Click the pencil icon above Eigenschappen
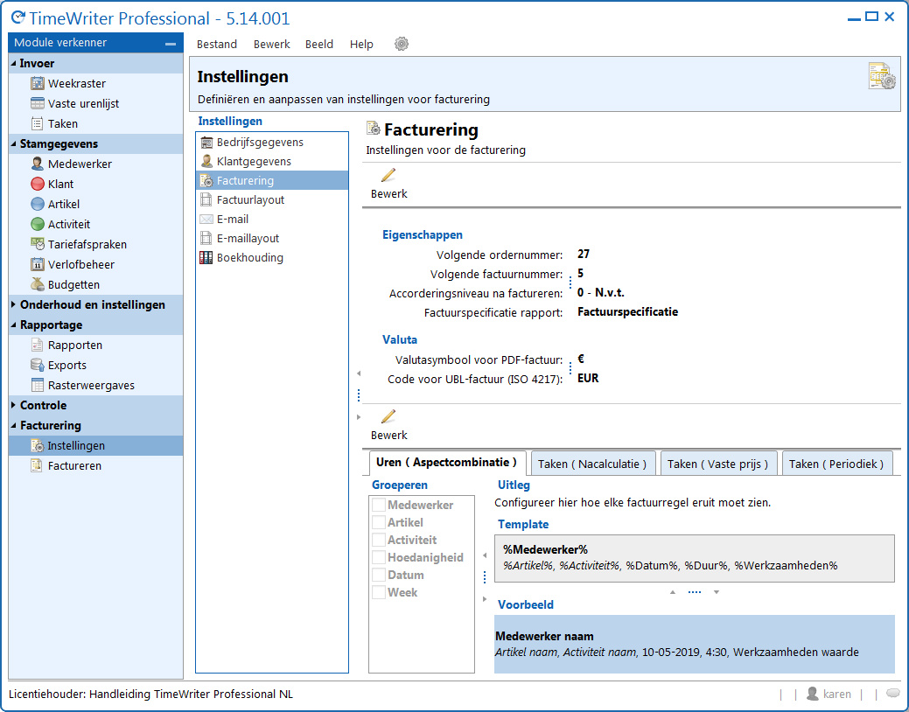Image resolution: width=909 pixels, height=712 pixels. click(388, 175)
